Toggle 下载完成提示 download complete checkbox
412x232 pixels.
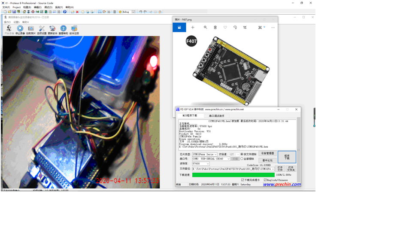(x=242, y=180)
